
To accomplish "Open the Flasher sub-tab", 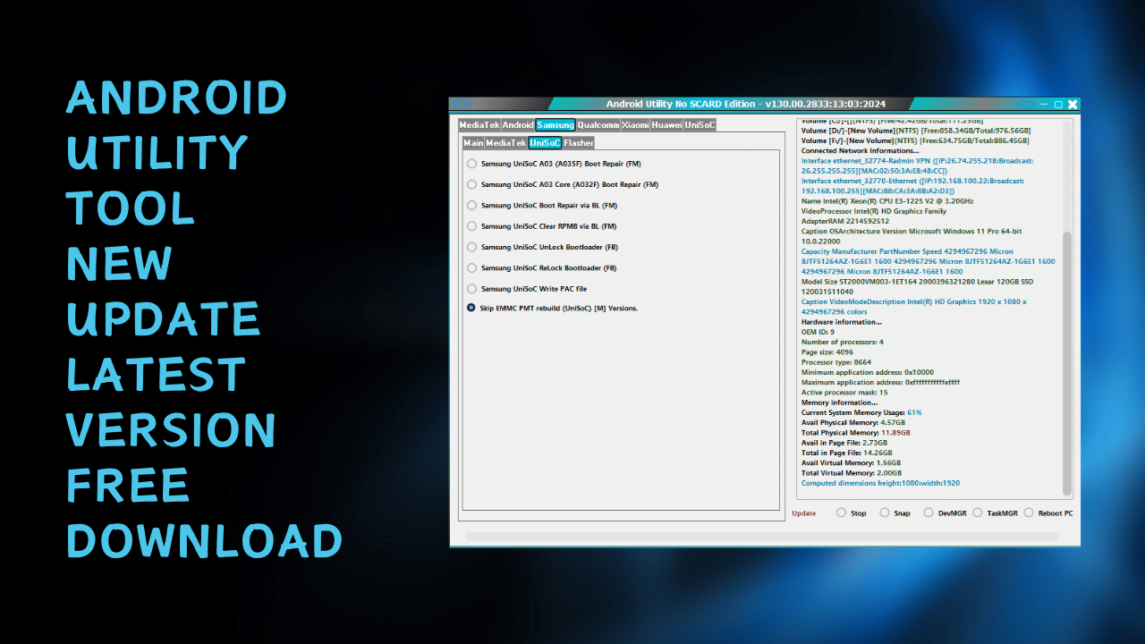I will tap(578, 143).
